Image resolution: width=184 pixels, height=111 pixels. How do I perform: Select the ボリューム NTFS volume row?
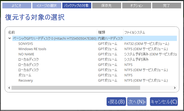[25, 75]
